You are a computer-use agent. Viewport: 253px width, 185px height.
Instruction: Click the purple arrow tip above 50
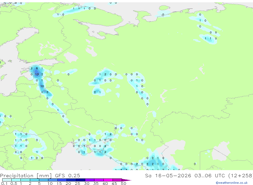pos(126,180)
